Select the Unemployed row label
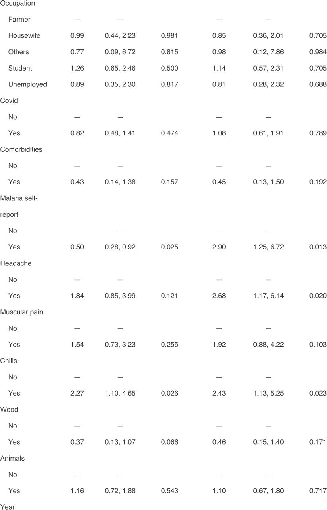Image resolution: width=327 pixels, height=510 pixels. tap(27, 84)
